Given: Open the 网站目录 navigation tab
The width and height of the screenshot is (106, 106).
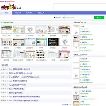Looking at the screenshot, I should [x=18, y=13].
